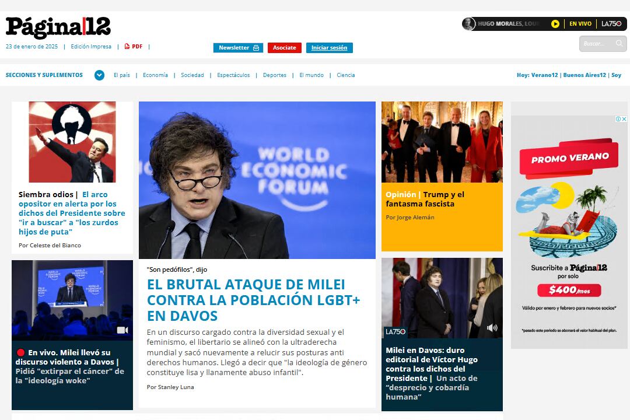The height and width of the screenshot is (420, 630).
Task: Close the Promo Verano advertisement
Action: click(624, 119)
